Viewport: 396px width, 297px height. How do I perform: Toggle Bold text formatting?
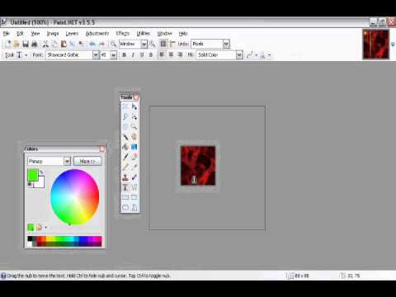coord(124,55)
